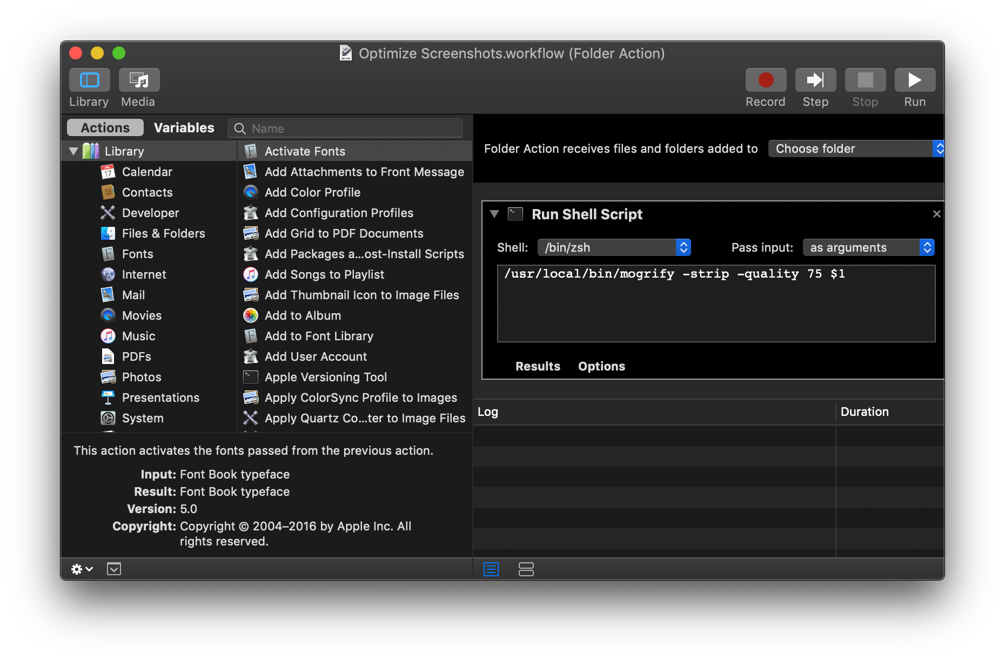Image resolution: width=1005 pixels, height=660 pixels.
Task: Click the workflow document icon in title bar
Action: point(346,53)
